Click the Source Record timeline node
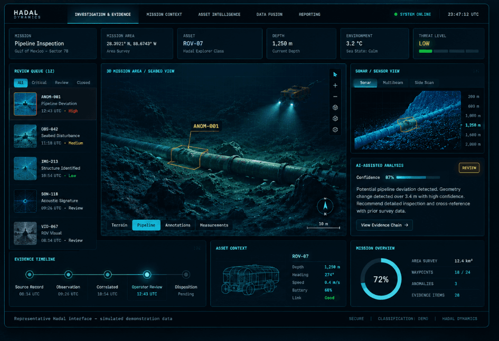 [x=30, y=274]
